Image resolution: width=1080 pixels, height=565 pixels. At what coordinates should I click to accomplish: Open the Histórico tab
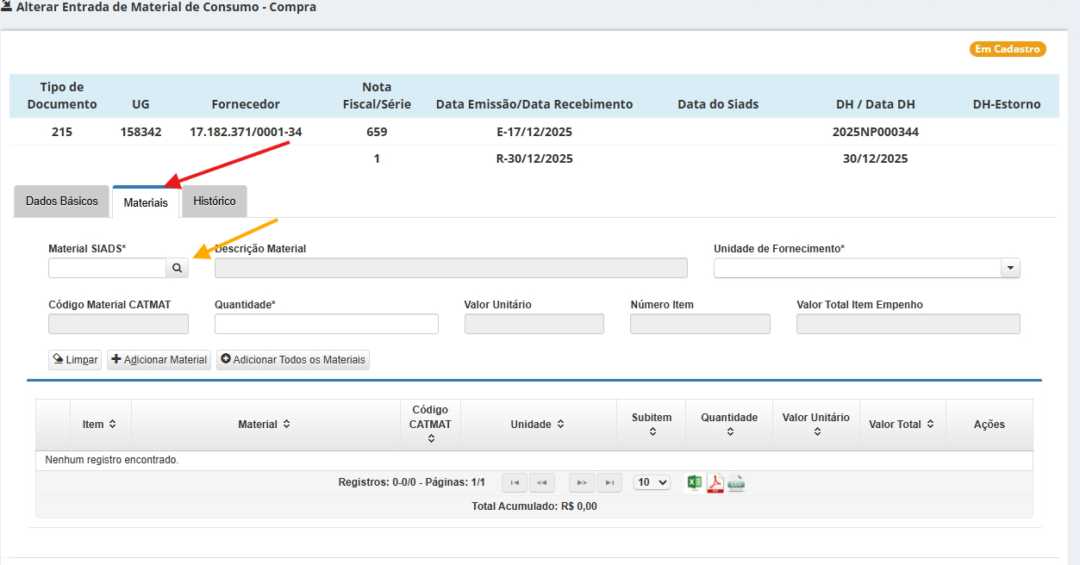click(x=215, y=202)
